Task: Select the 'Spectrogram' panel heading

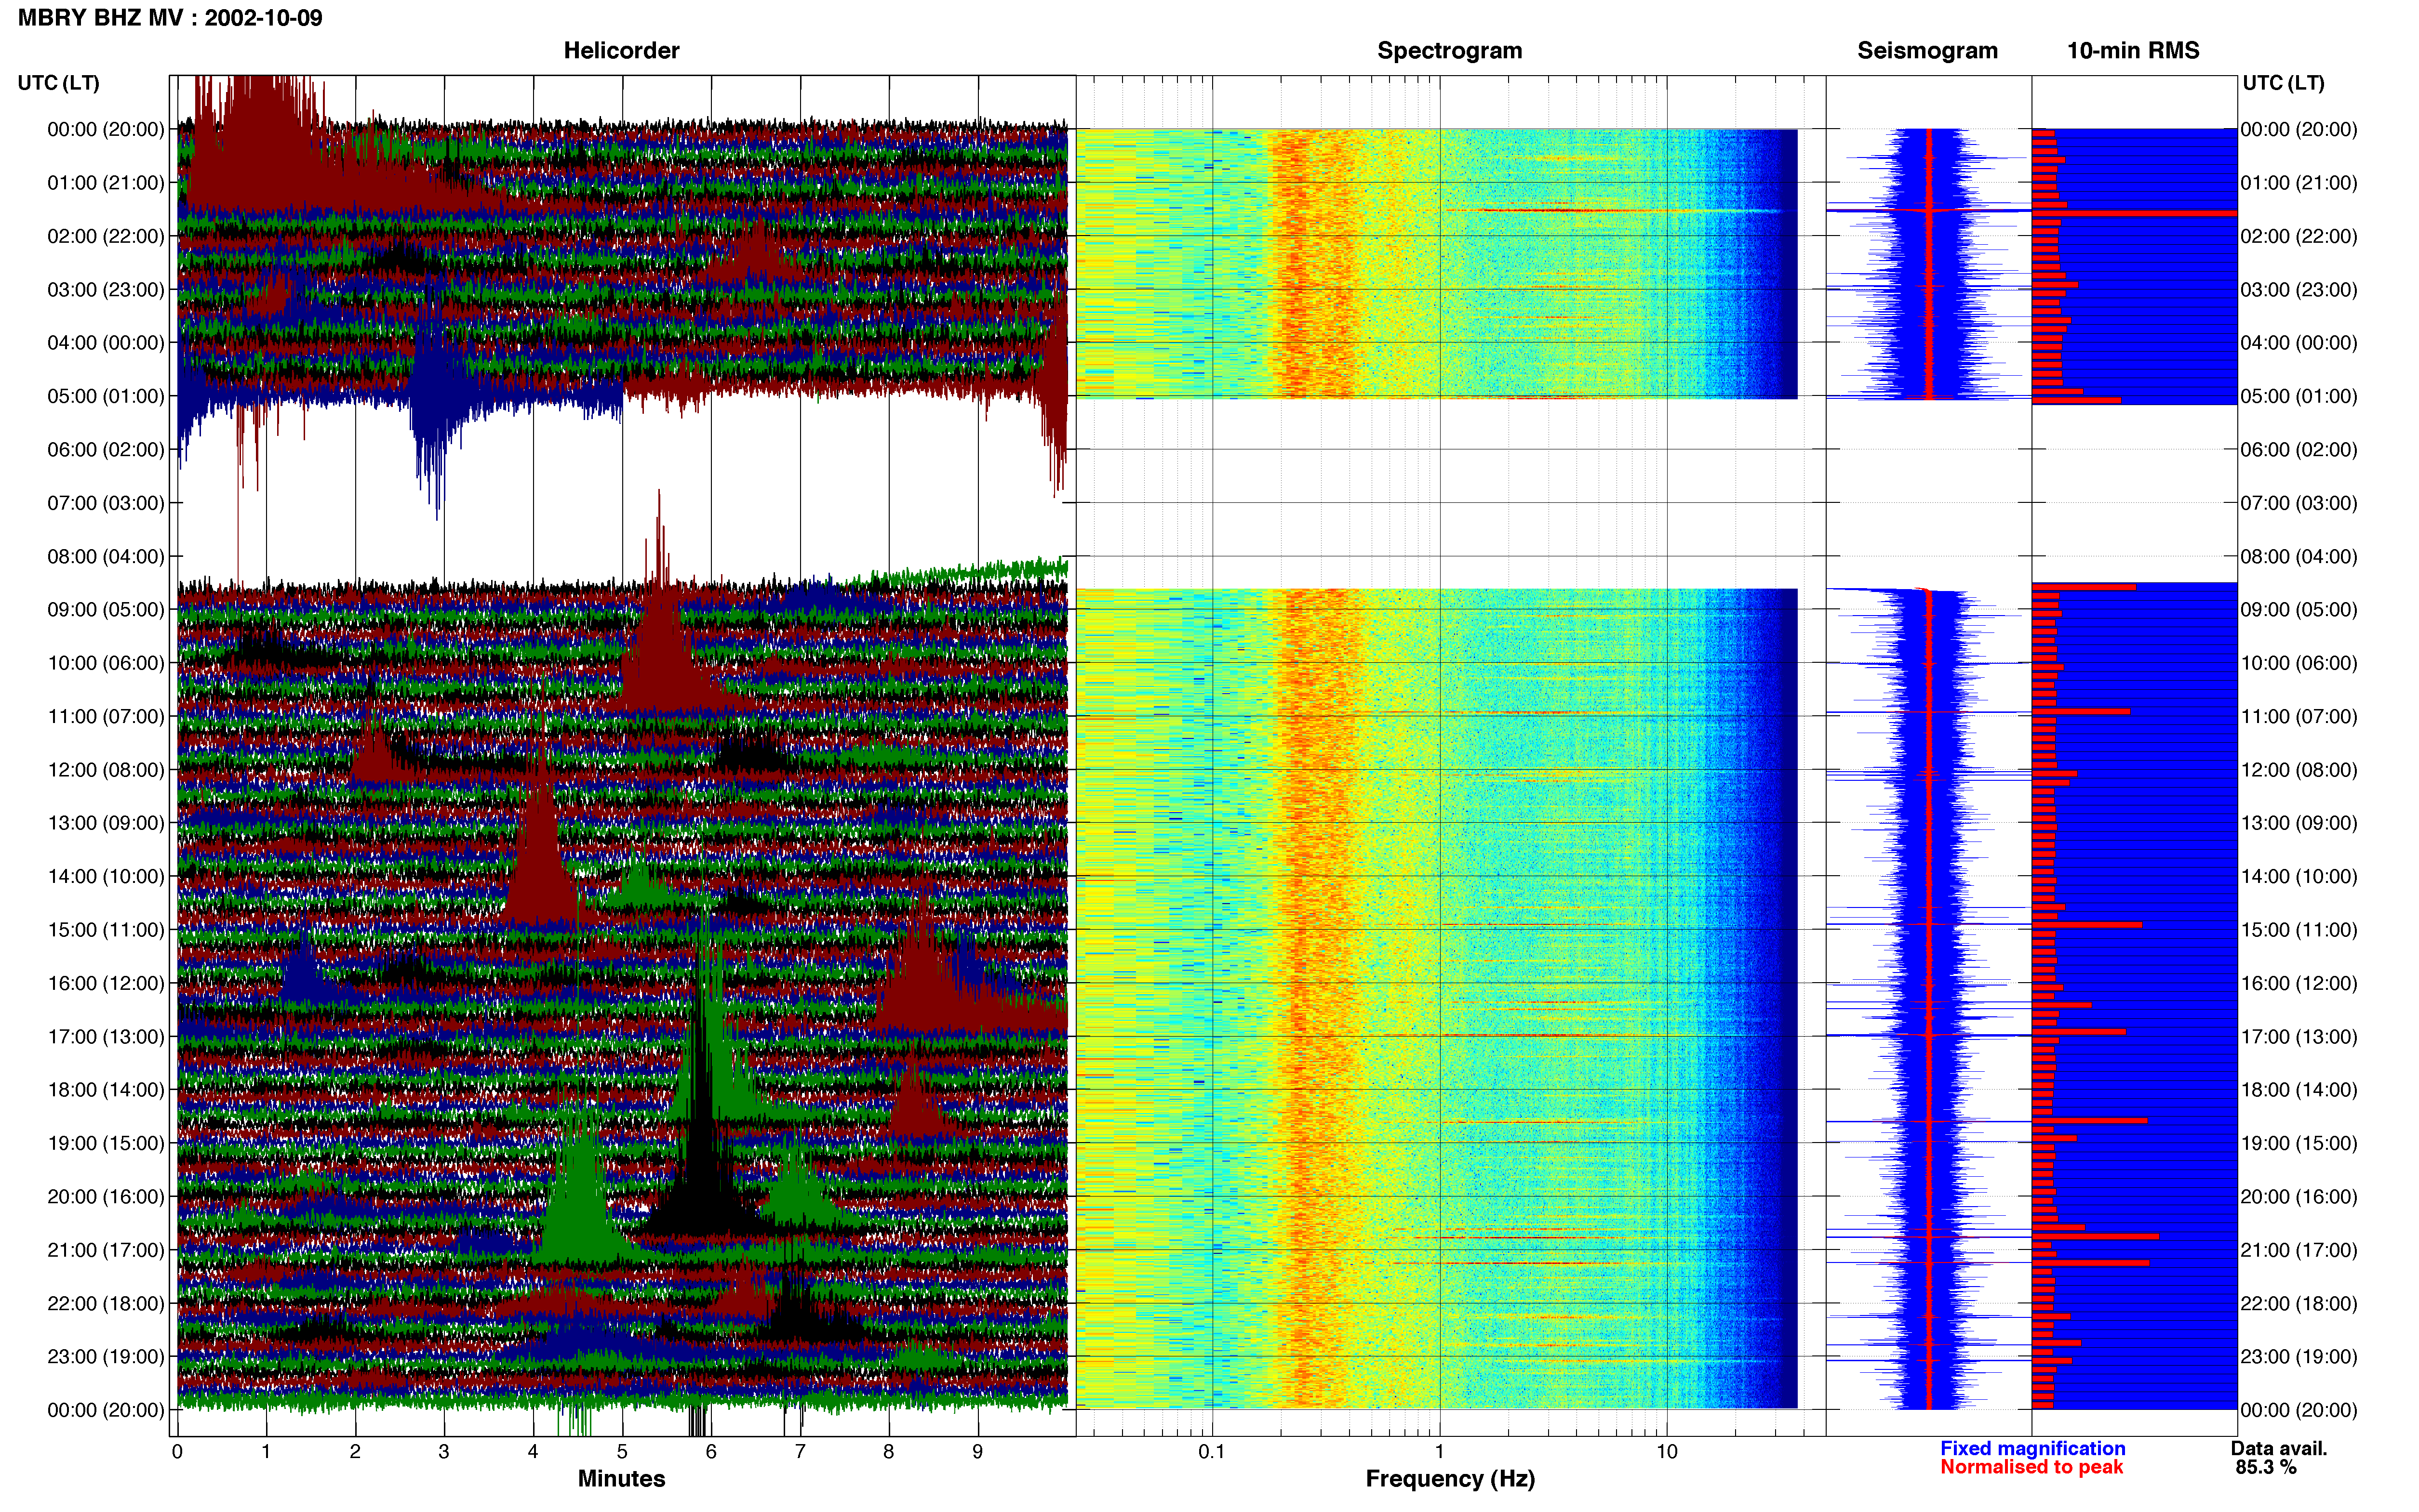Action: tap(1450, 50)
